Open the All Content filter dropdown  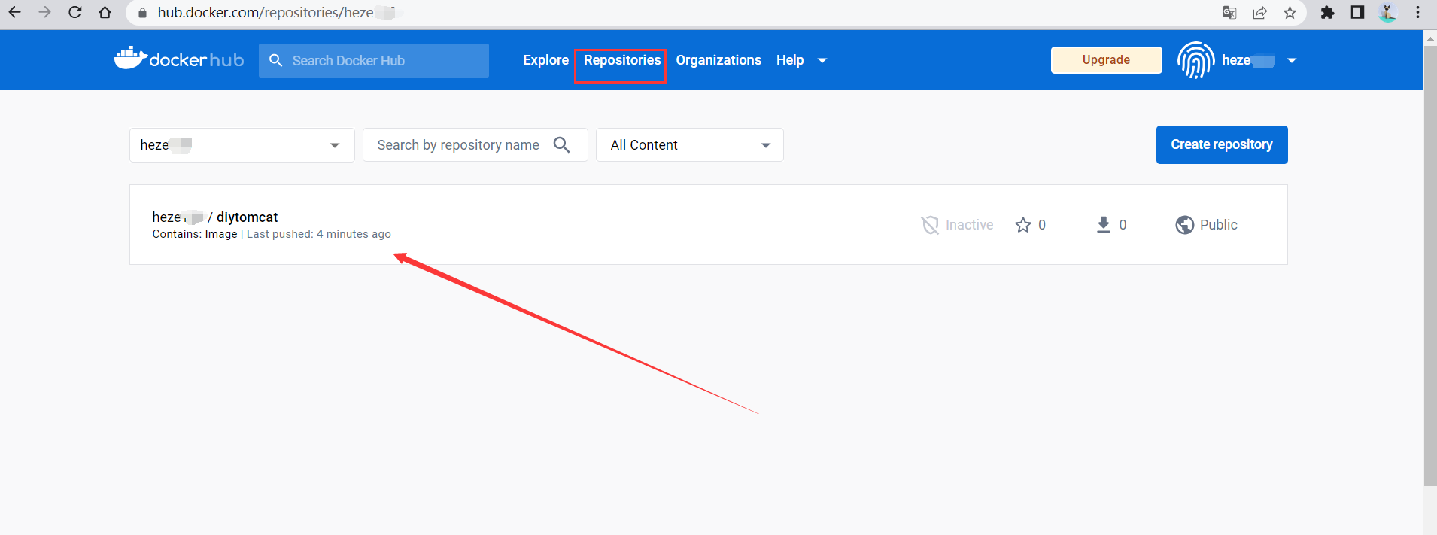(689, 145)
